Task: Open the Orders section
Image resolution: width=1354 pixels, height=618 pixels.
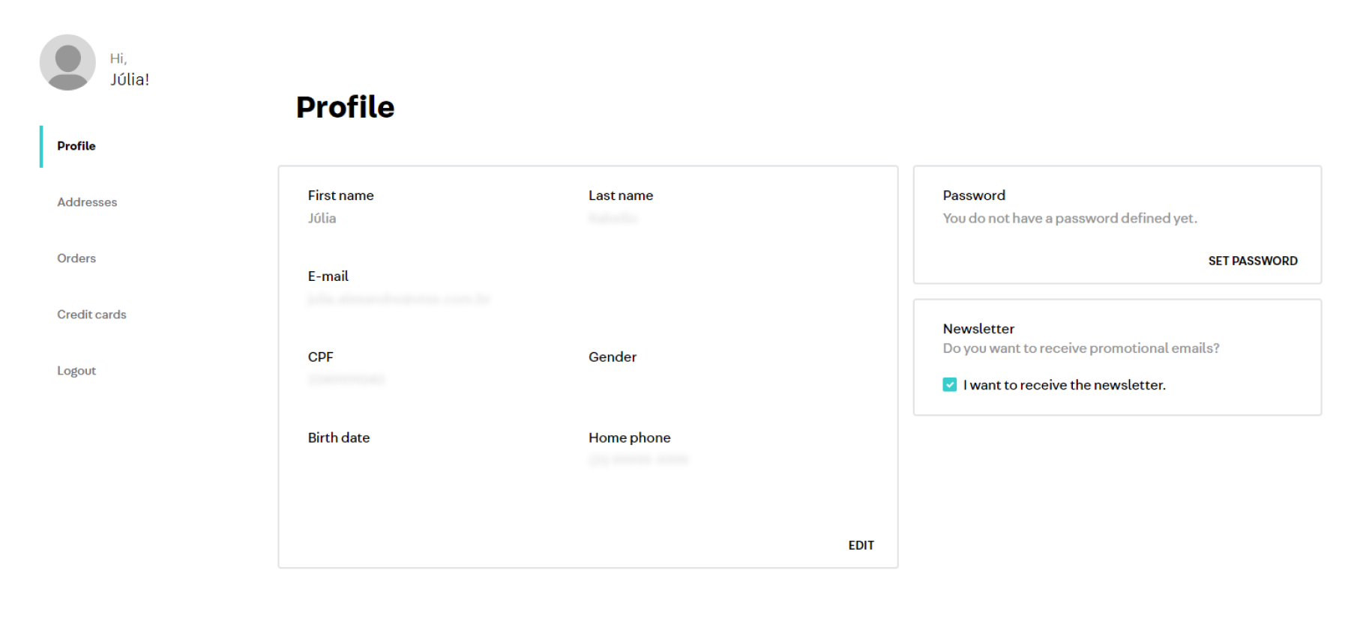Action: pos(76,258)
